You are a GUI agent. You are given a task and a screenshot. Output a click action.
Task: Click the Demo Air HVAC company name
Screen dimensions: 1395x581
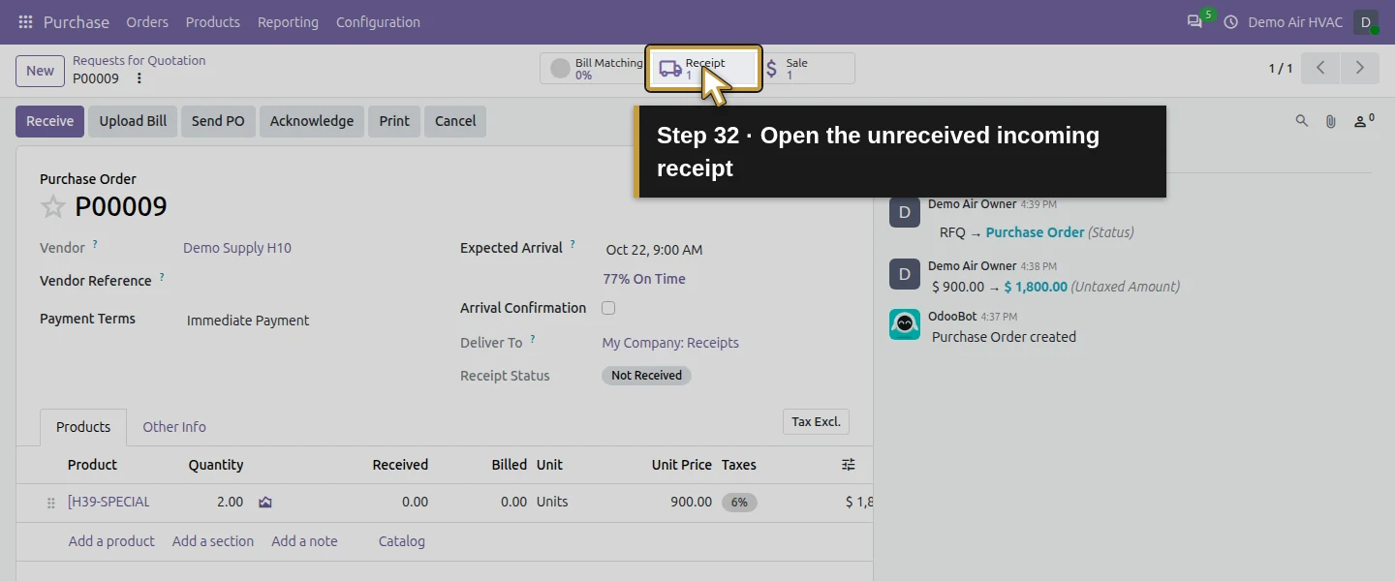1295,21
